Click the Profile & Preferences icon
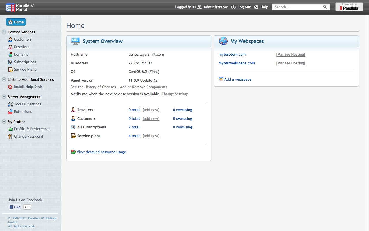Viewport: 369px width, 231px height. tap(10, 129)
